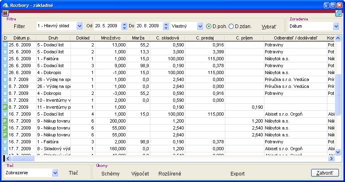Expand the Vlastný dropdown list
Viewport: 345px width, 182px height.
click(x=200, y=26)
